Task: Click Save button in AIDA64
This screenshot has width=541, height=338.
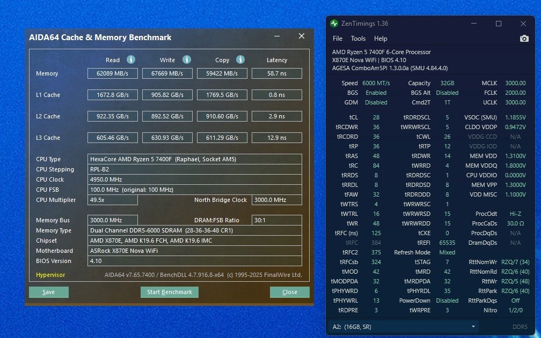Action: (x=49, y=292)
